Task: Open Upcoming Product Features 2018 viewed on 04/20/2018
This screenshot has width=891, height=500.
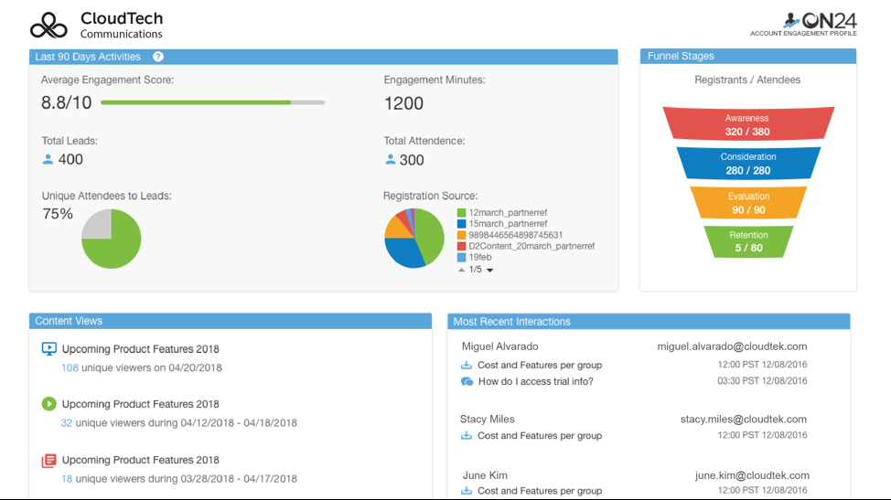Action: 140,349
